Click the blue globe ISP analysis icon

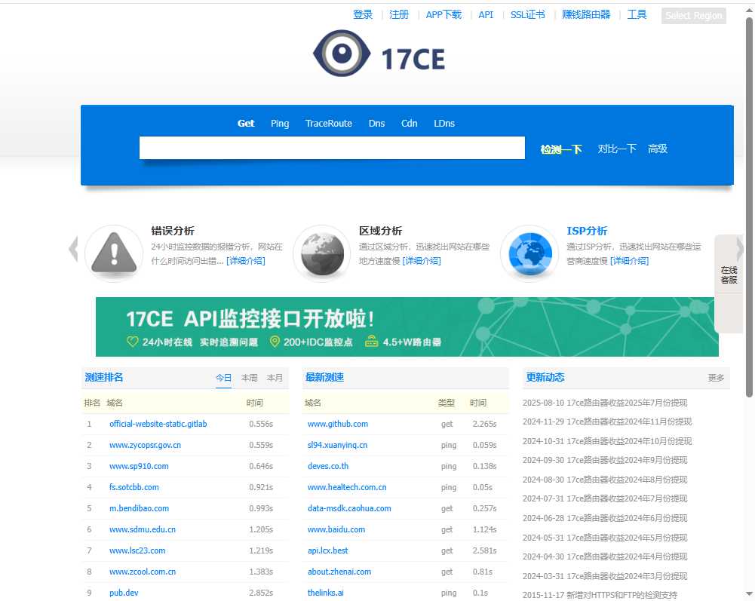[529, 253]
